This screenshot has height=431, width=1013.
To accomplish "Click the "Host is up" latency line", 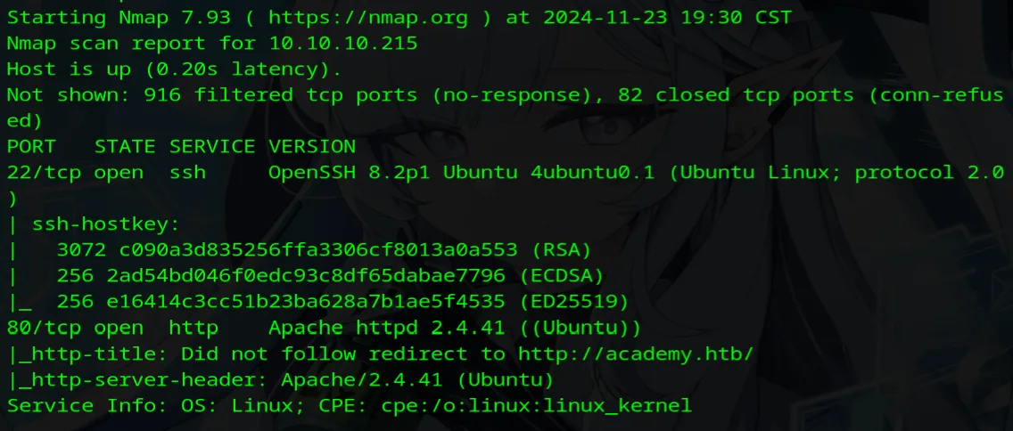I will (x=175, y=69).
